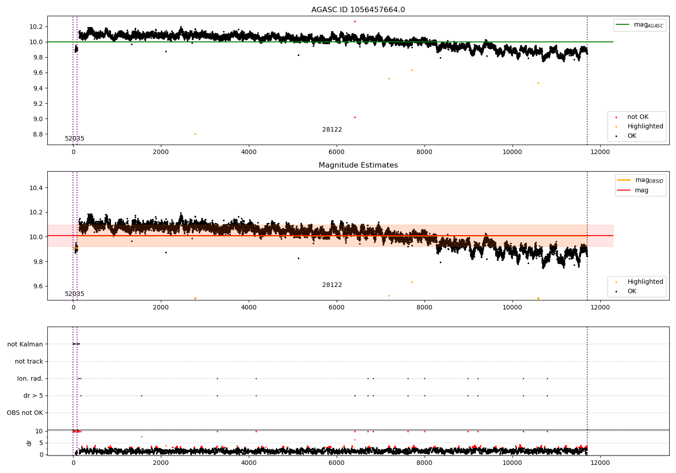Click the 'OBS not OK' row label

pyautogui.click(x=25, y=413)
